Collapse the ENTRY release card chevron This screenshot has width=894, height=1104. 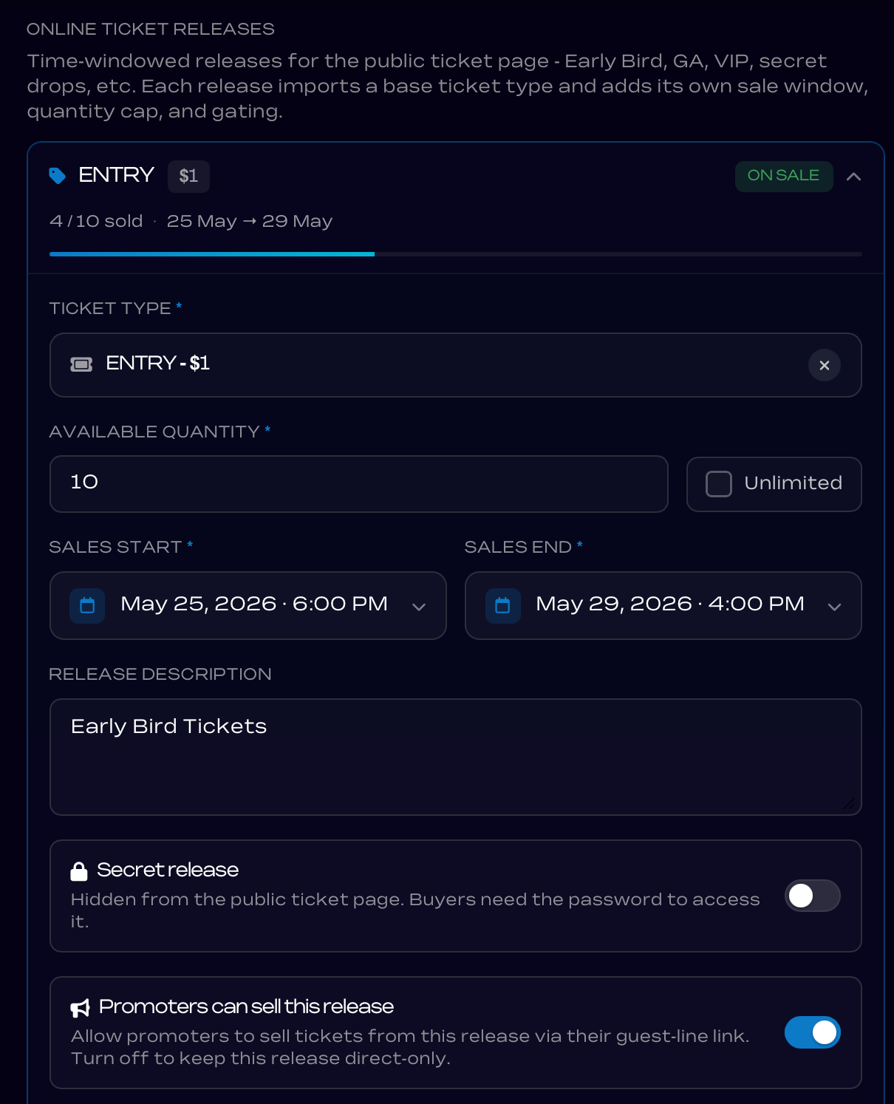853,176
